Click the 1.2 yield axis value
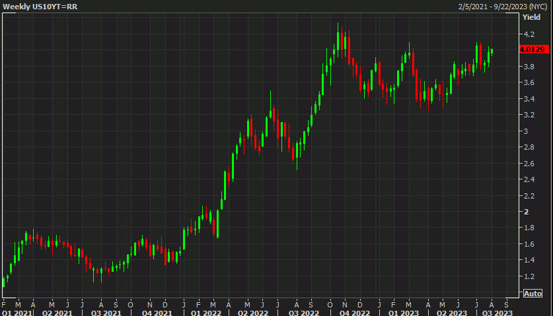 [529, 276]
